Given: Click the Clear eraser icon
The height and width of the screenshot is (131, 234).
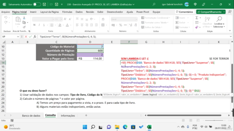Looking at the screenshot, I should (x=197, y=27).
